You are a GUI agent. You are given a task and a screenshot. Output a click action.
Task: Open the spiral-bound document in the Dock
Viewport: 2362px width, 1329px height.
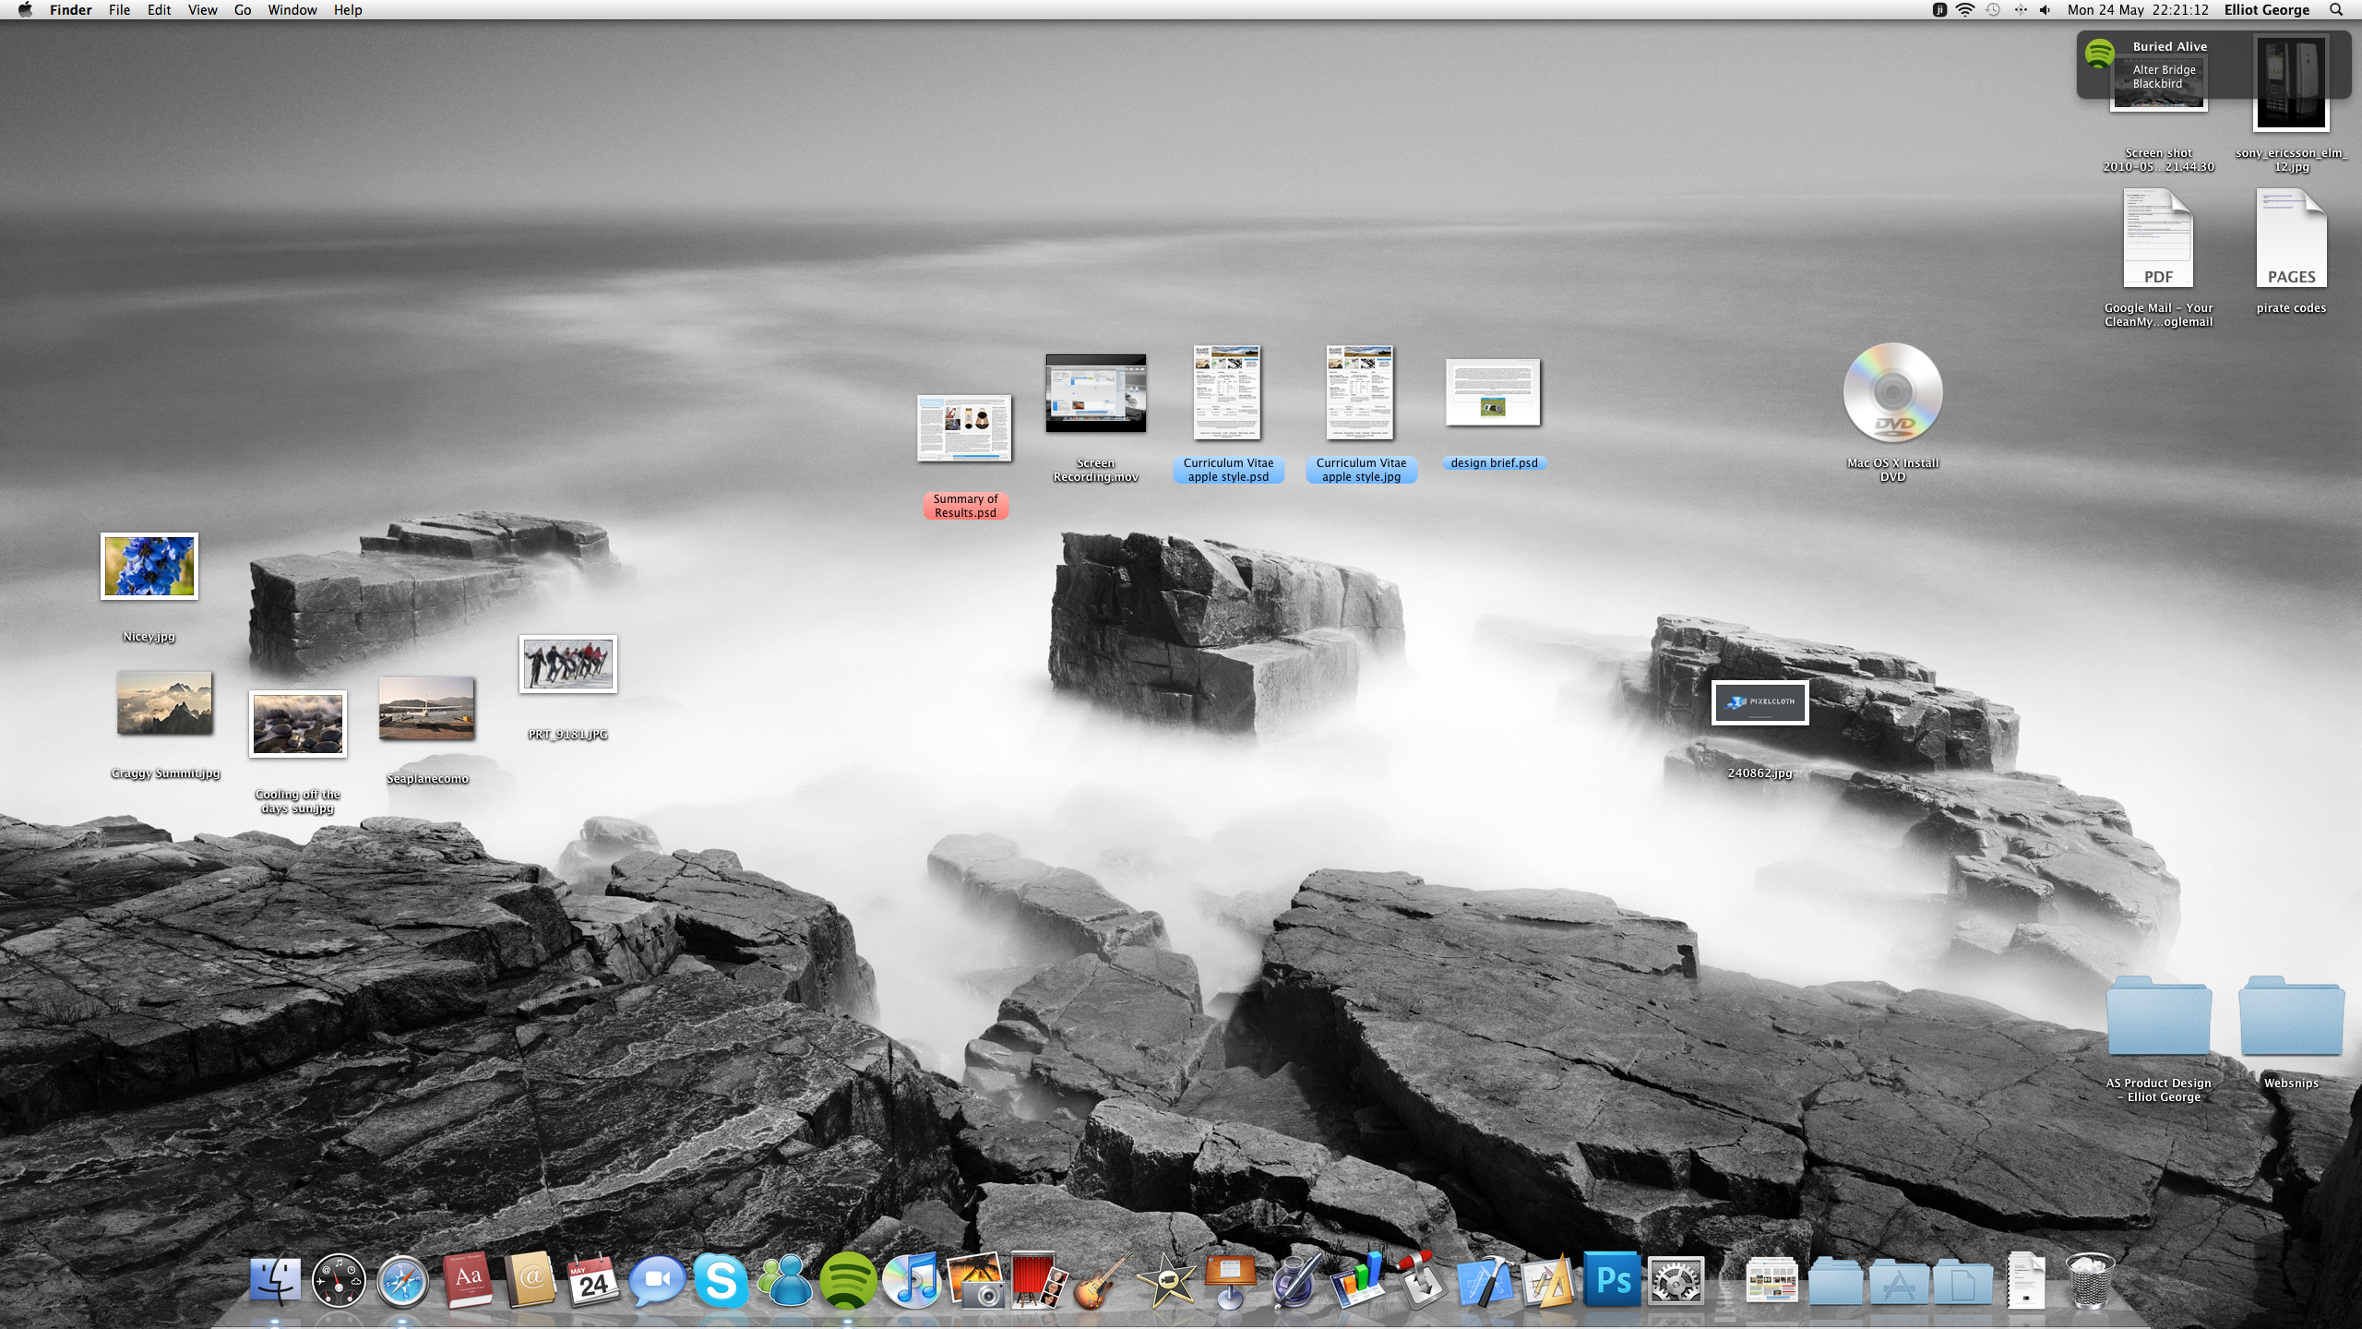coord(2026,1280)
